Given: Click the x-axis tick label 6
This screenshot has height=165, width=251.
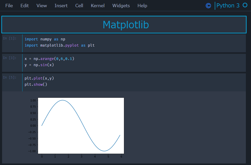Looking at the screenshot, I should pyautogui.click(x=121, y=157).
